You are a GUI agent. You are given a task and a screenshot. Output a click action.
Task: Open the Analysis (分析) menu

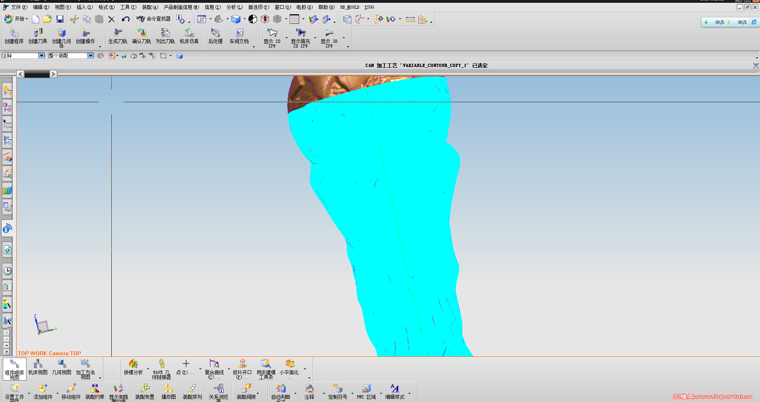[235, 7]
